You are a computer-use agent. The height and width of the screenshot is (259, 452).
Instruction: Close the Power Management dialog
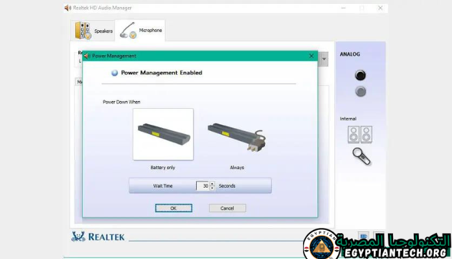(x=311, y=56)
